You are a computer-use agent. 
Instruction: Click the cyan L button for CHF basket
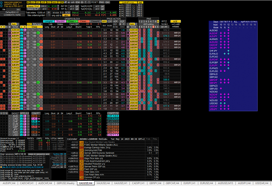[21, 121]
